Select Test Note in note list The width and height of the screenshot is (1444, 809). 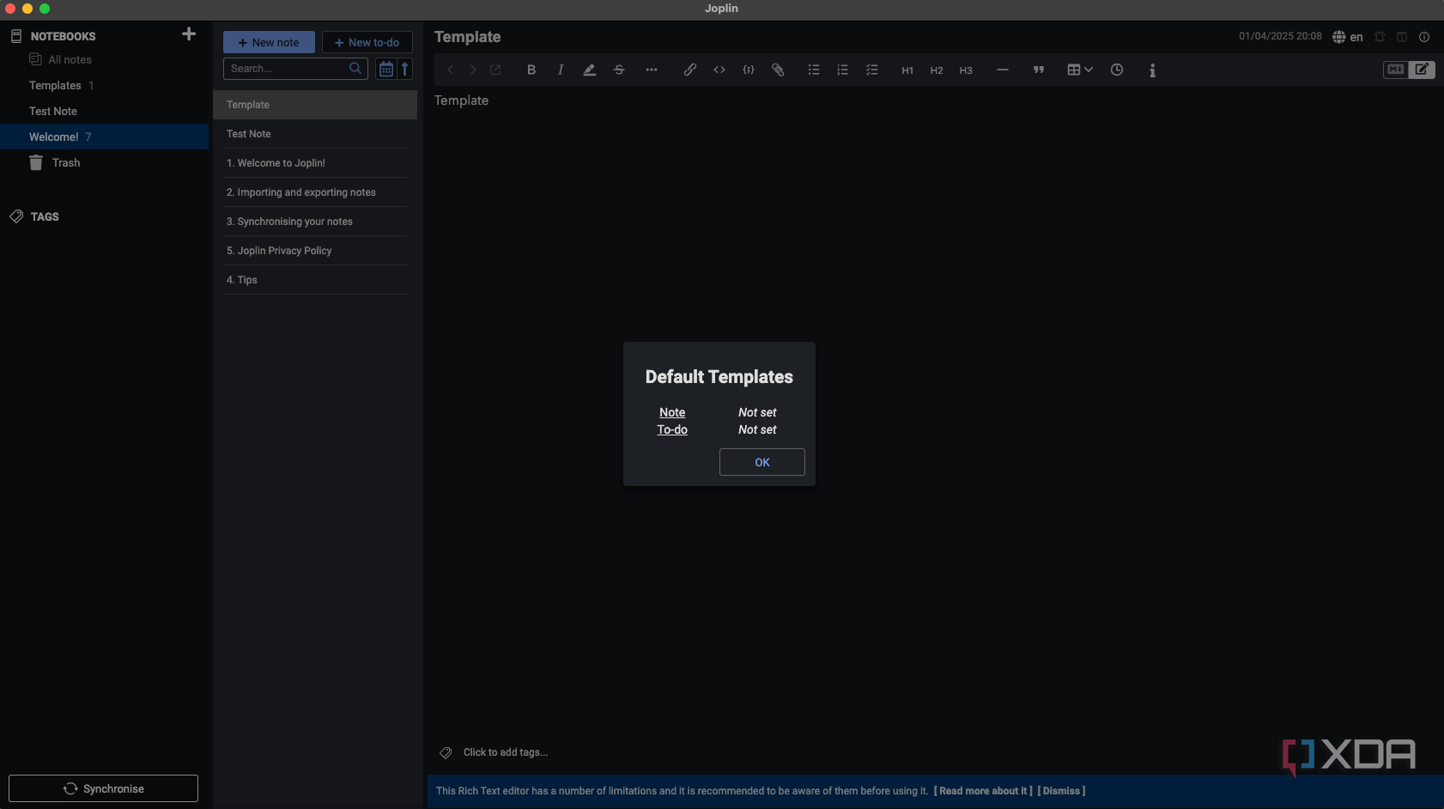pos(315,134)
